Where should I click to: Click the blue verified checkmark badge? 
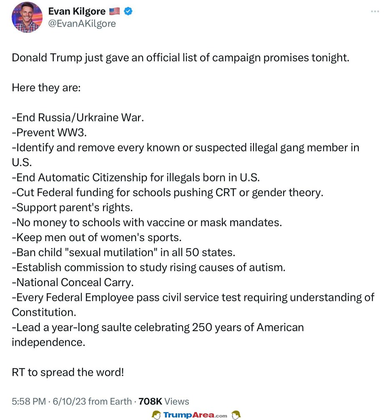(128, 11)
